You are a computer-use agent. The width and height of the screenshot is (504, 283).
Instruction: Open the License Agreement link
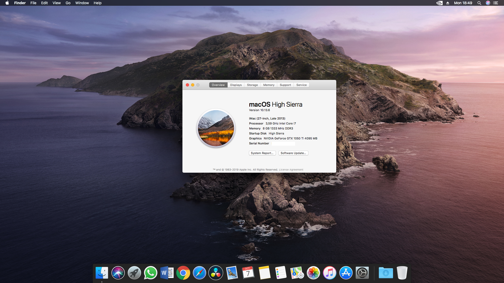291,170
